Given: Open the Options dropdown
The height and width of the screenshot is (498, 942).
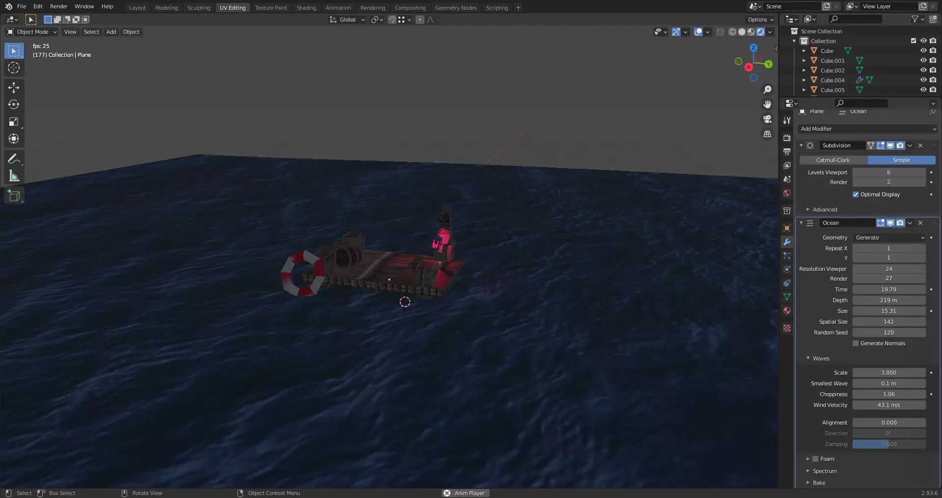Looking at the screenshot, I should click(x=760, y=20).
